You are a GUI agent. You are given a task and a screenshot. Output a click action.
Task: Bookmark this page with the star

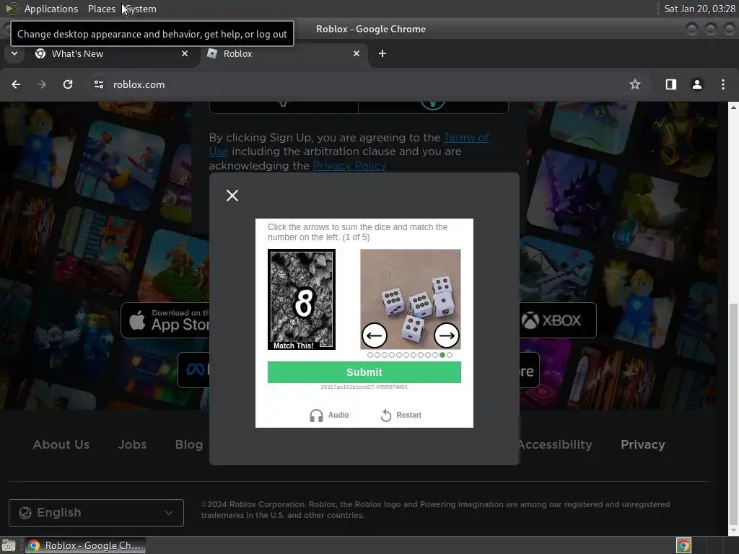[x=635, y=84]
